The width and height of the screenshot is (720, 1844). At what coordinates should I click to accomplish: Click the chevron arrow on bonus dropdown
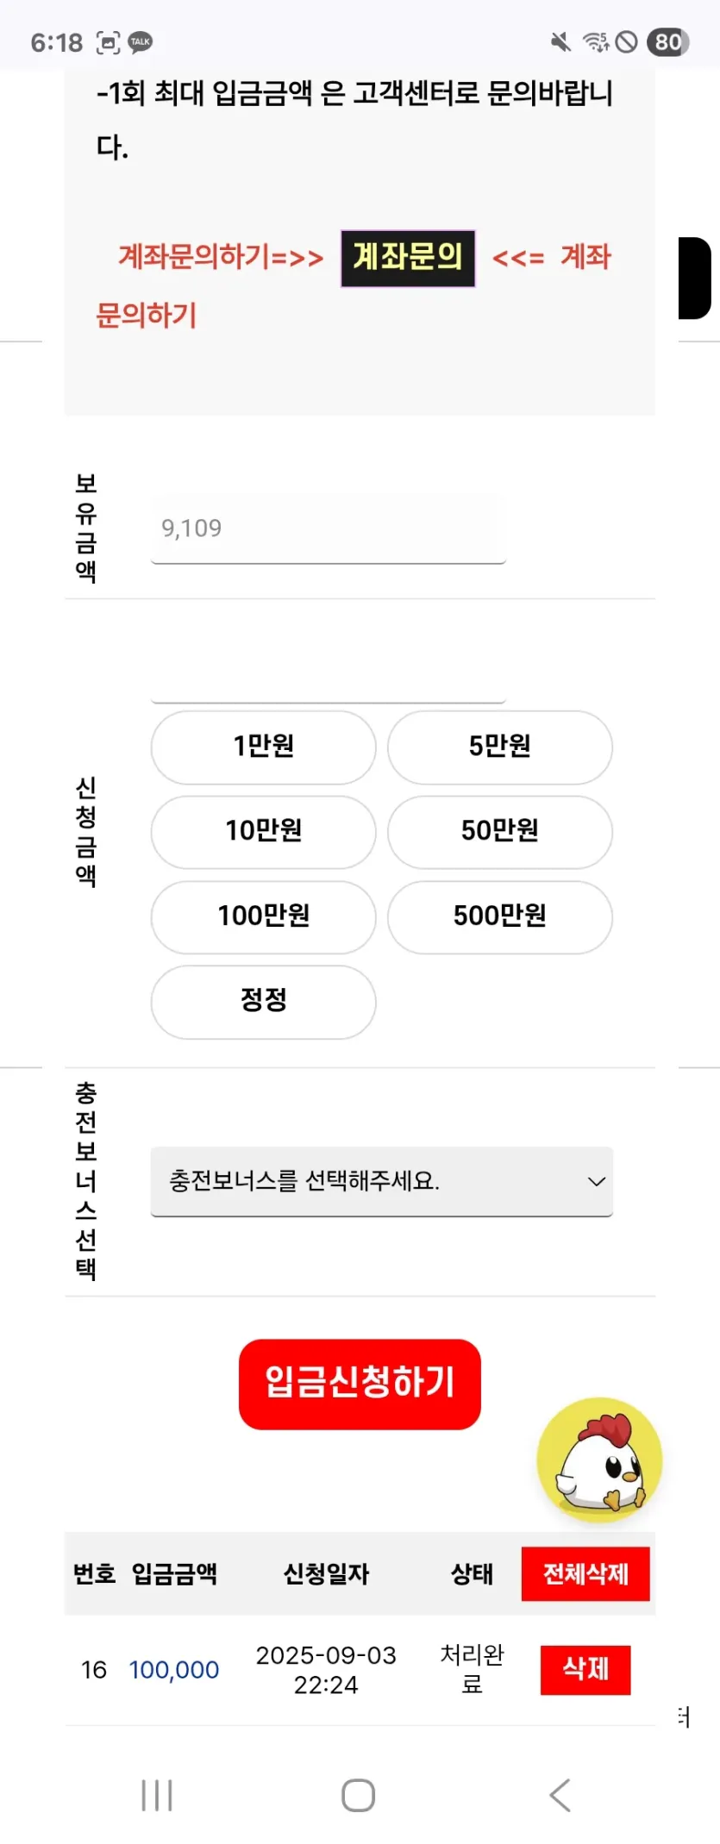[x=596, y=1181]
